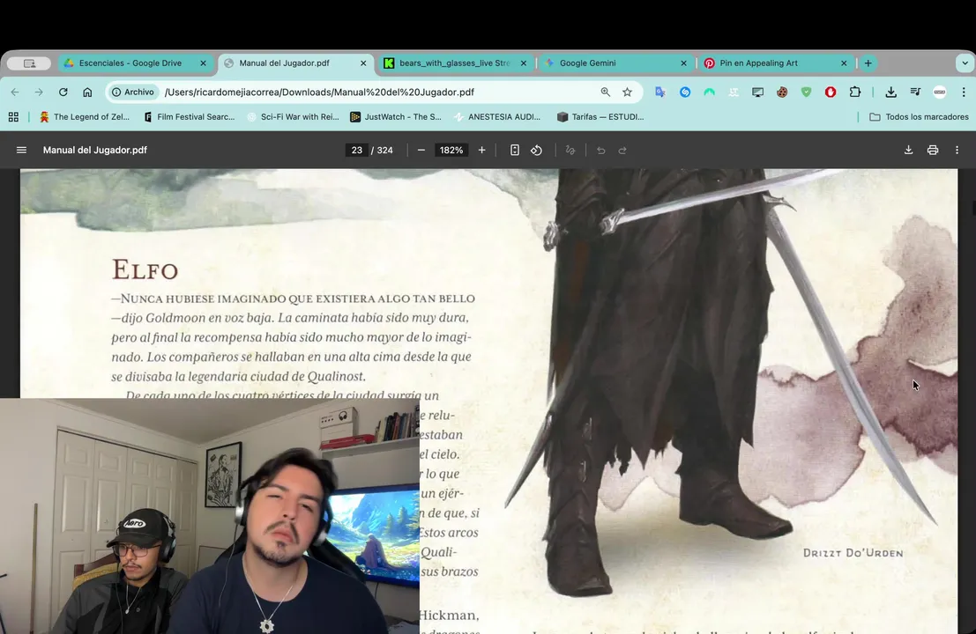Open browser downloads panel
Screen dimensions: 976x634
point(890,92)
